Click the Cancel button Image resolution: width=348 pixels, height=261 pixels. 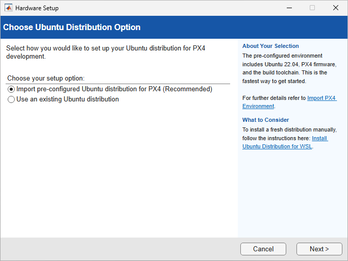tap(263, 249)
